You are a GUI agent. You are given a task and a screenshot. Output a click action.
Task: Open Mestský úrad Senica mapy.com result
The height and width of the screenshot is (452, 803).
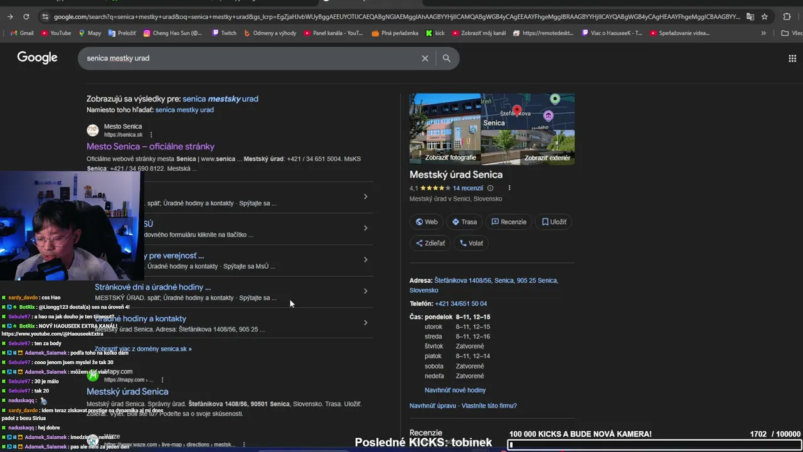[127, 392]
